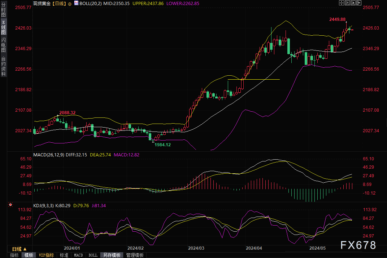The image size is (387, 258).
Task: Select the K线图 side tab
Action: pos(3,27)
